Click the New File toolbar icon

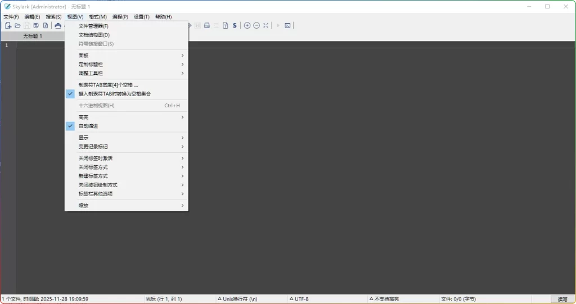(x=8, y=26)
